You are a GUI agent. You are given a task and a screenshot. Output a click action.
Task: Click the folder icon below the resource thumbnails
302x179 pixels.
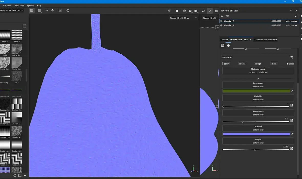pyautogui.click(x=20, y=175)
